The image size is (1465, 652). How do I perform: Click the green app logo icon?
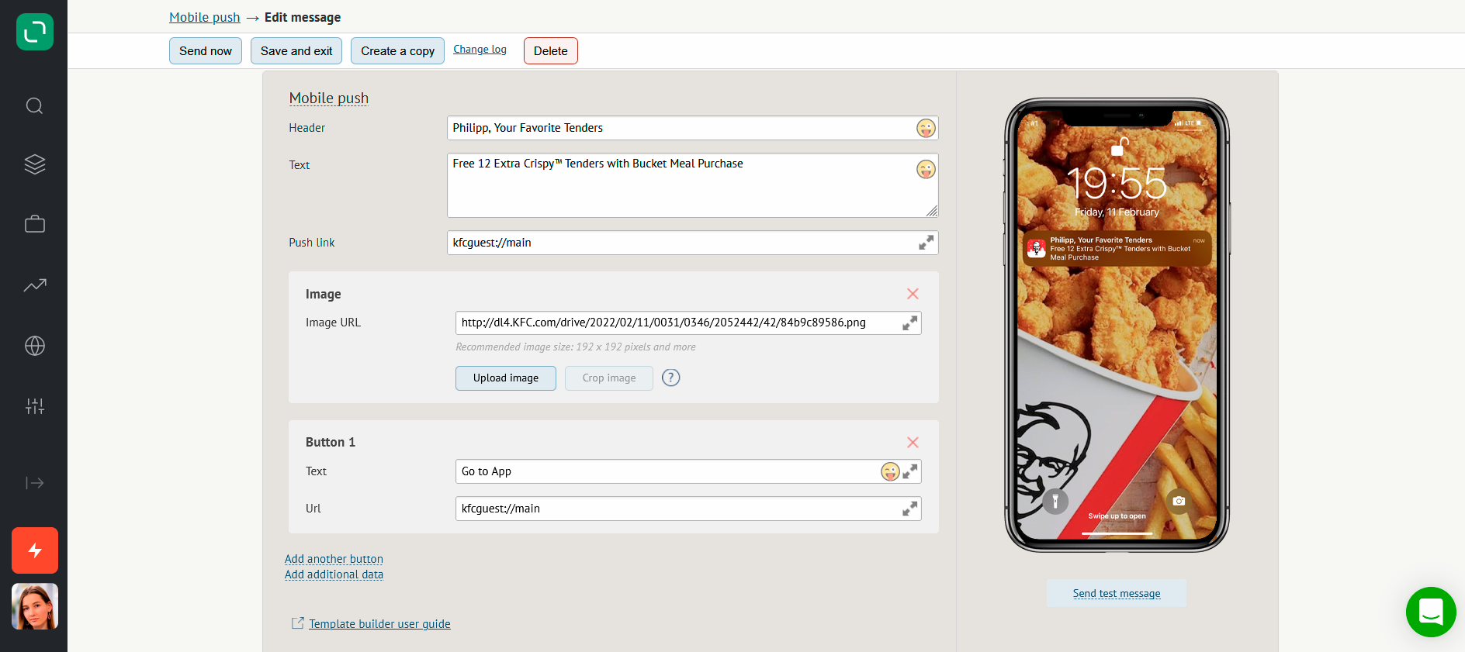pyautogui.click(x=35, y=32)
